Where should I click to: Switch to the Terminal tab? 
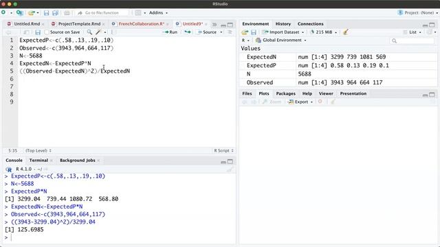pyautogui.click(x=38, y=160)
